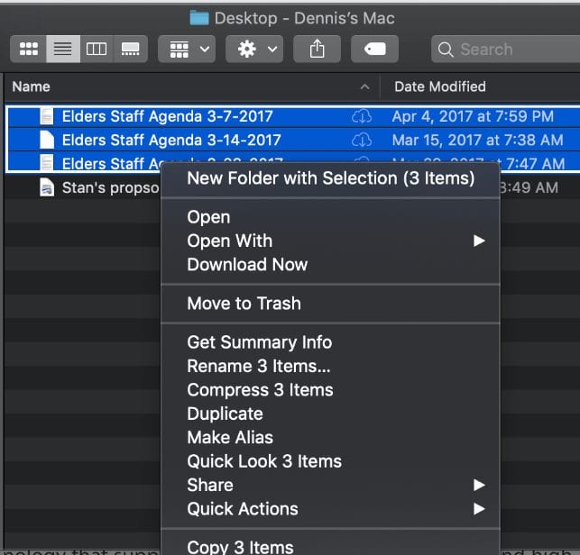Switch to gallery view in toolbar
Viewport: 580px width, 555px height.
(130, 50)
